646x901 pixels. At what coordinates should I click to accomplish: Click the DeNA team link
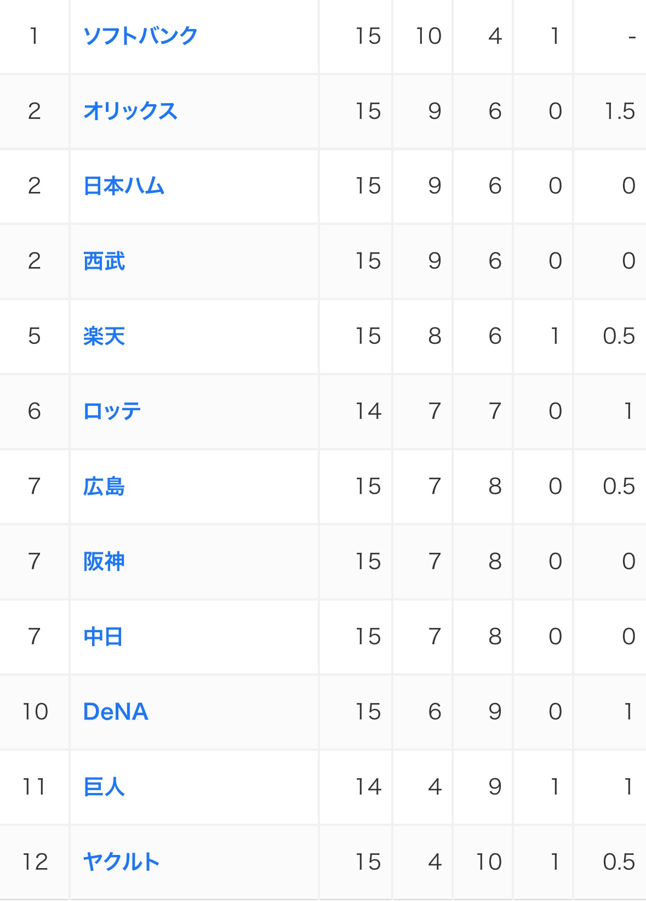tap(116, 712)
